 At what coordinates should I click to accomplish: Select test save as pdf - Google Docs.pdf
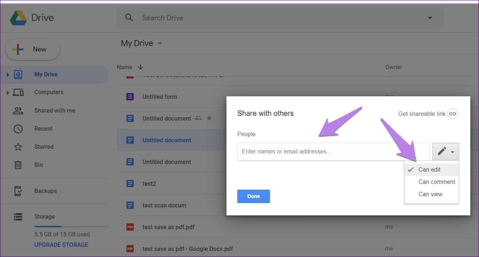pyautogui.click(x=188, y=249)
